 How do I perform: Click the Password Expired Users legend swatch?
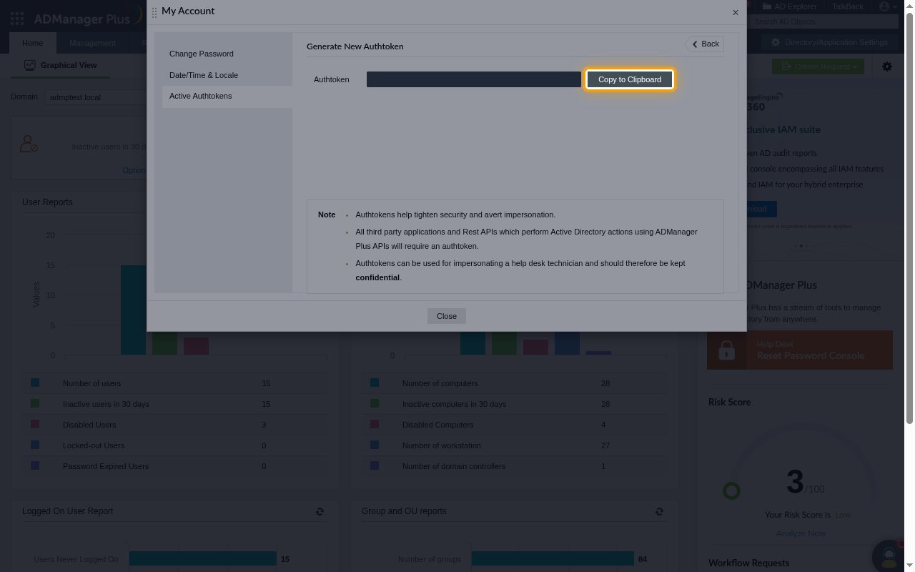pyautogui.click(x=35, y=466)
